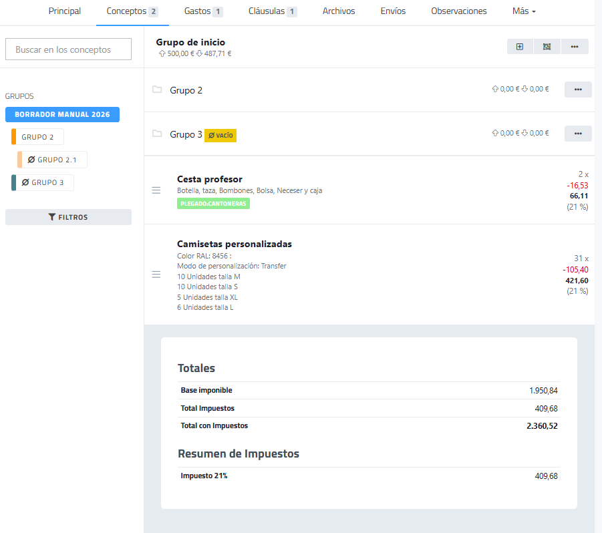Click the folder icon of Grupo 3
The height and width of the screenshot is (533, 602).
pos(157,134)
